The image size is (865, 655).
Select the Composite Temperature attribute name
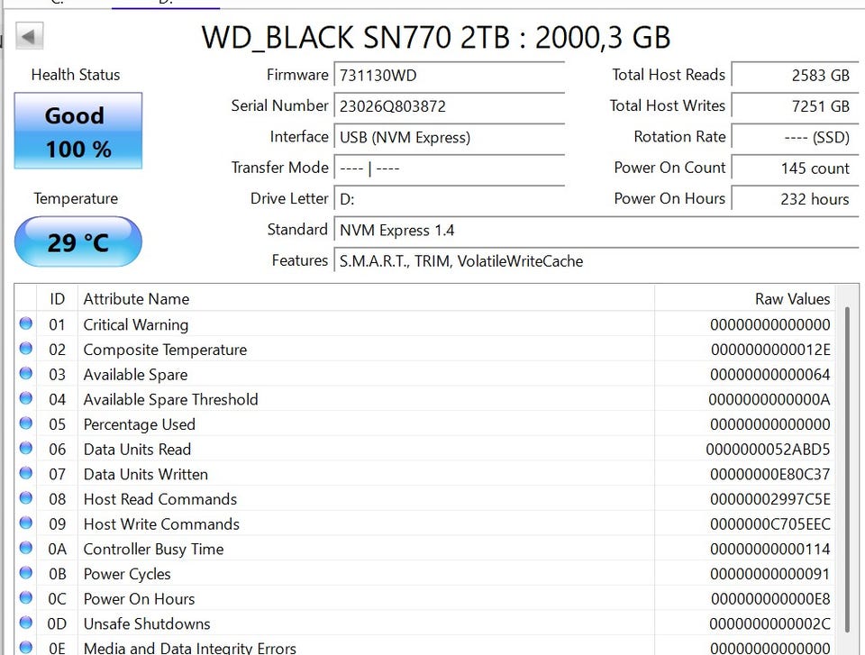click(165, 350)
